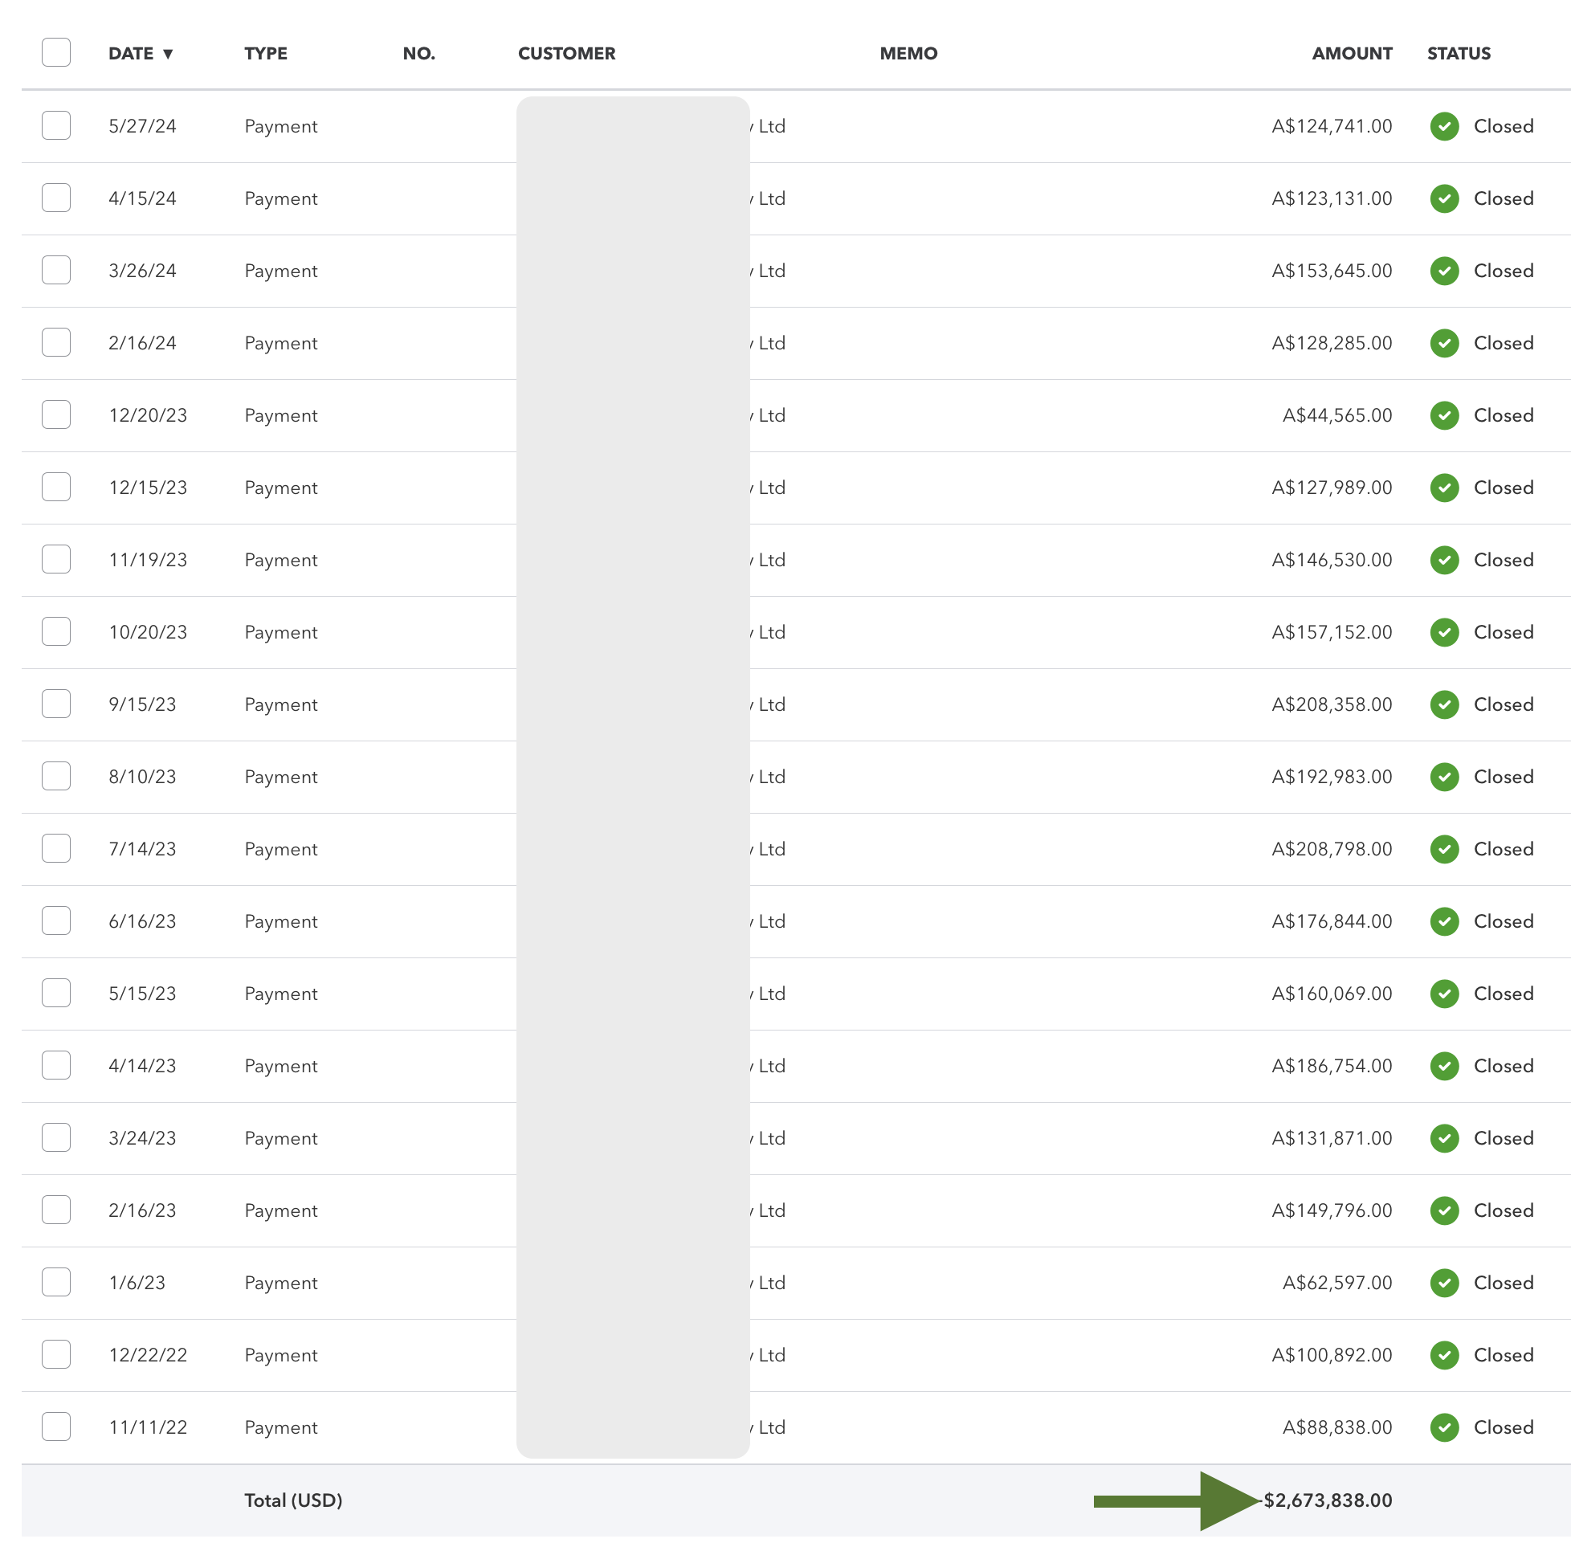Click Closed status icon on 12/20/23 row

point(1443,415)
